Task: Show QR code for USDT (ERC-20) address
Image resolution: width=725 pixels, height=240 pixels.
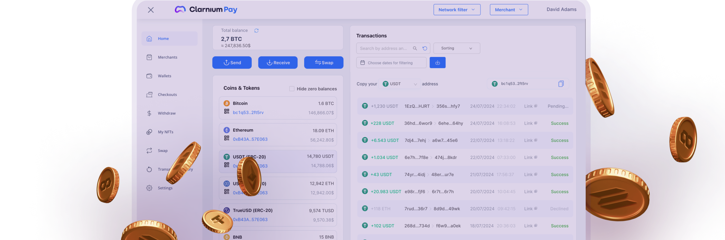Action: (227, 165)
